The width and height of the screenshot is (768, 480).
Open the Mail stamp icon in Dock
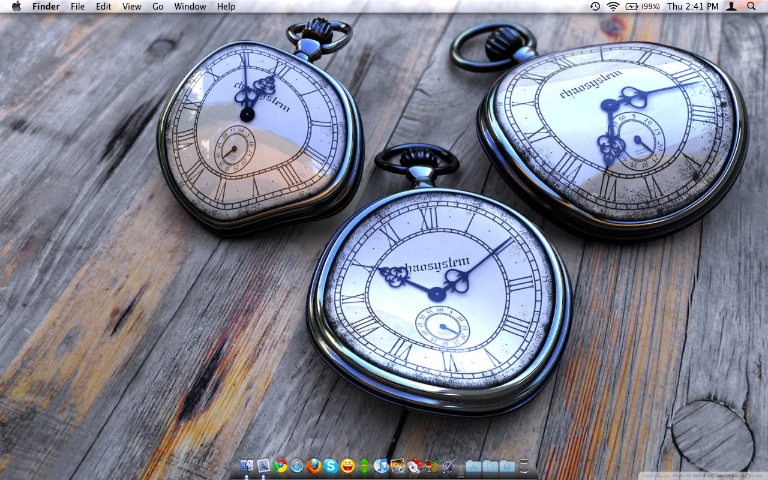pyautogui.click(x=263, y=466)
